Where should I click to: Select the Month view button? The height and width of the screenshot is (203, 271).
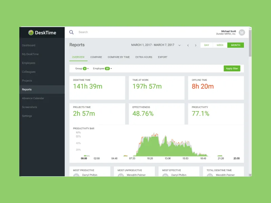[x=235, y=45]
